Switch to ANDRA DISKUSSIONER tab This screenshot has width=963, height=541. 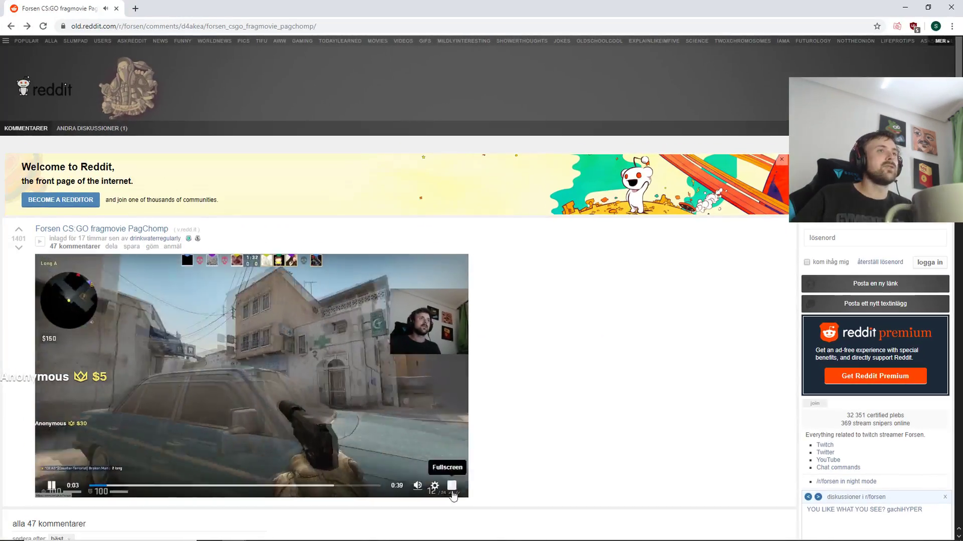coord(92,128)
